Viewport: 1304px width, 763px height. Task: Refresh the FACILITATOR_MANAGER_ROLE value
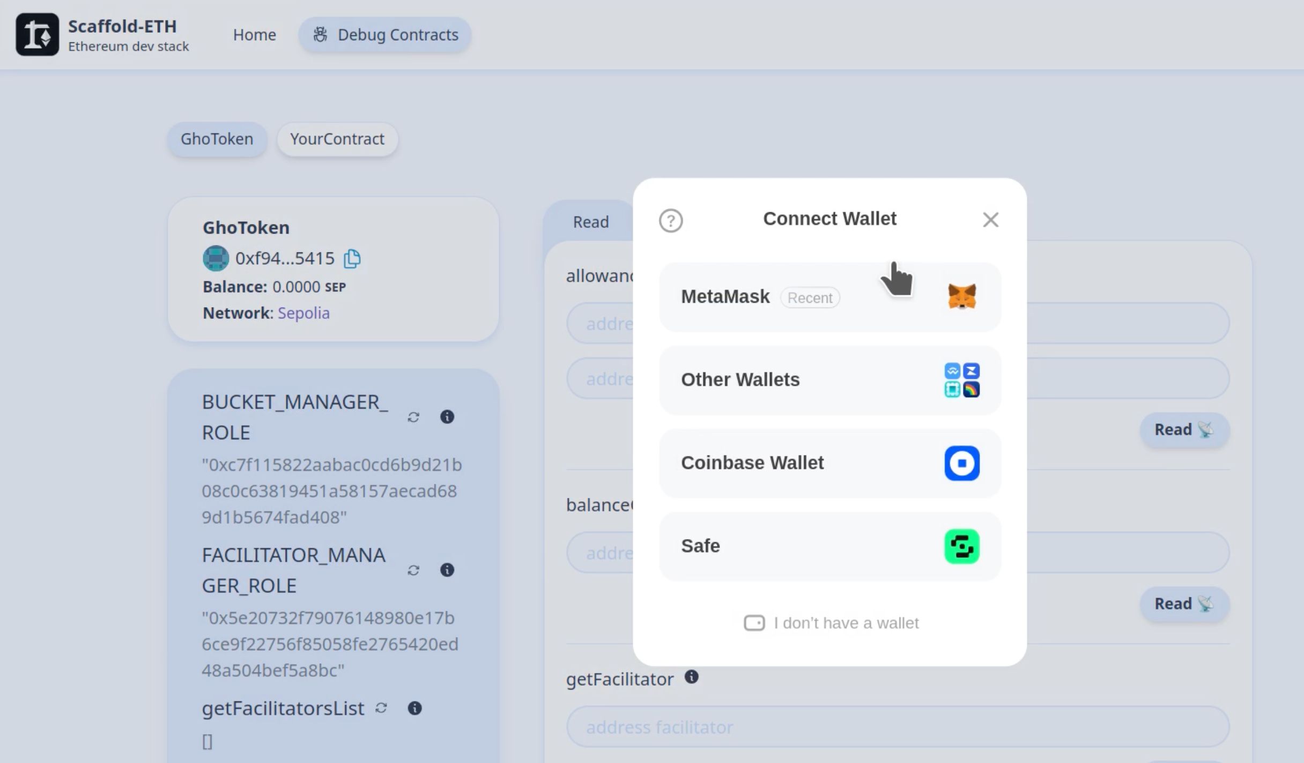point(413,571)
